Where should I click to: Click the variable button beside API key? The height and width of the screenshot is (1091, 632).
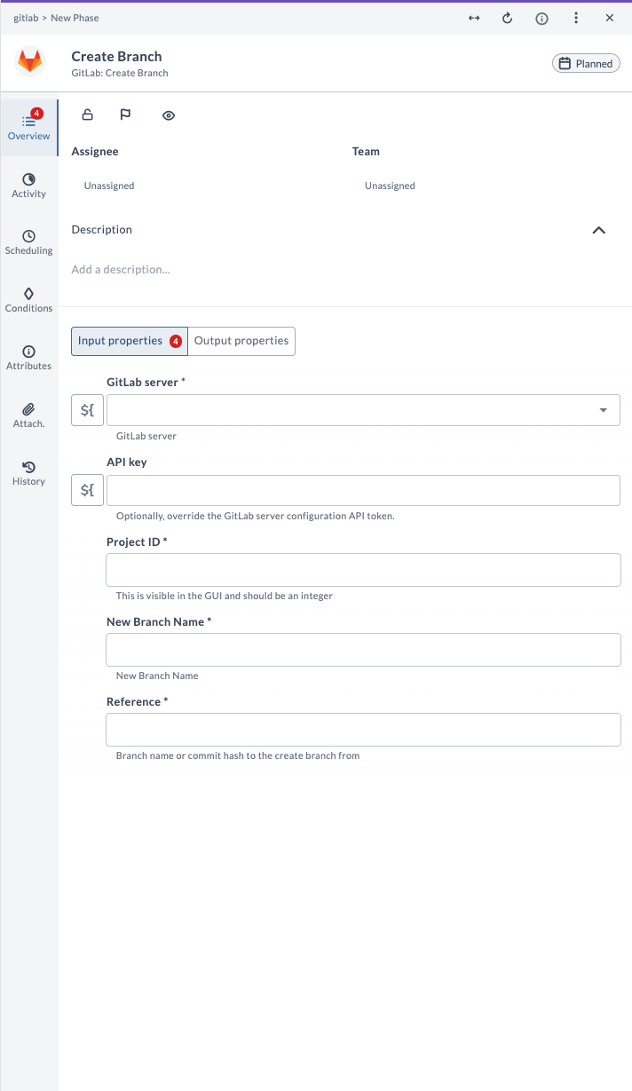[x=87, y=490]
